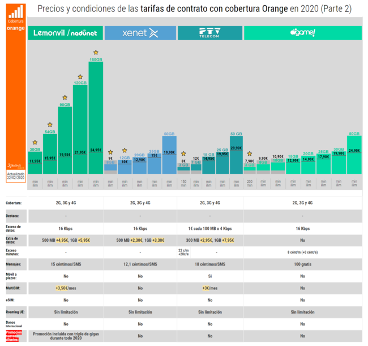Viewport: 368px width, 346px height.
Task: Open the PTV Telecom logo header
Action: pos(210,33)
